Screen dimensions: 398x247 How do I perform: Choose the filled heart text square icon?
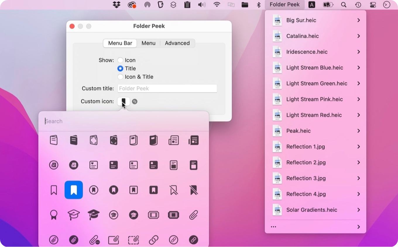click(x=114, y=165)
